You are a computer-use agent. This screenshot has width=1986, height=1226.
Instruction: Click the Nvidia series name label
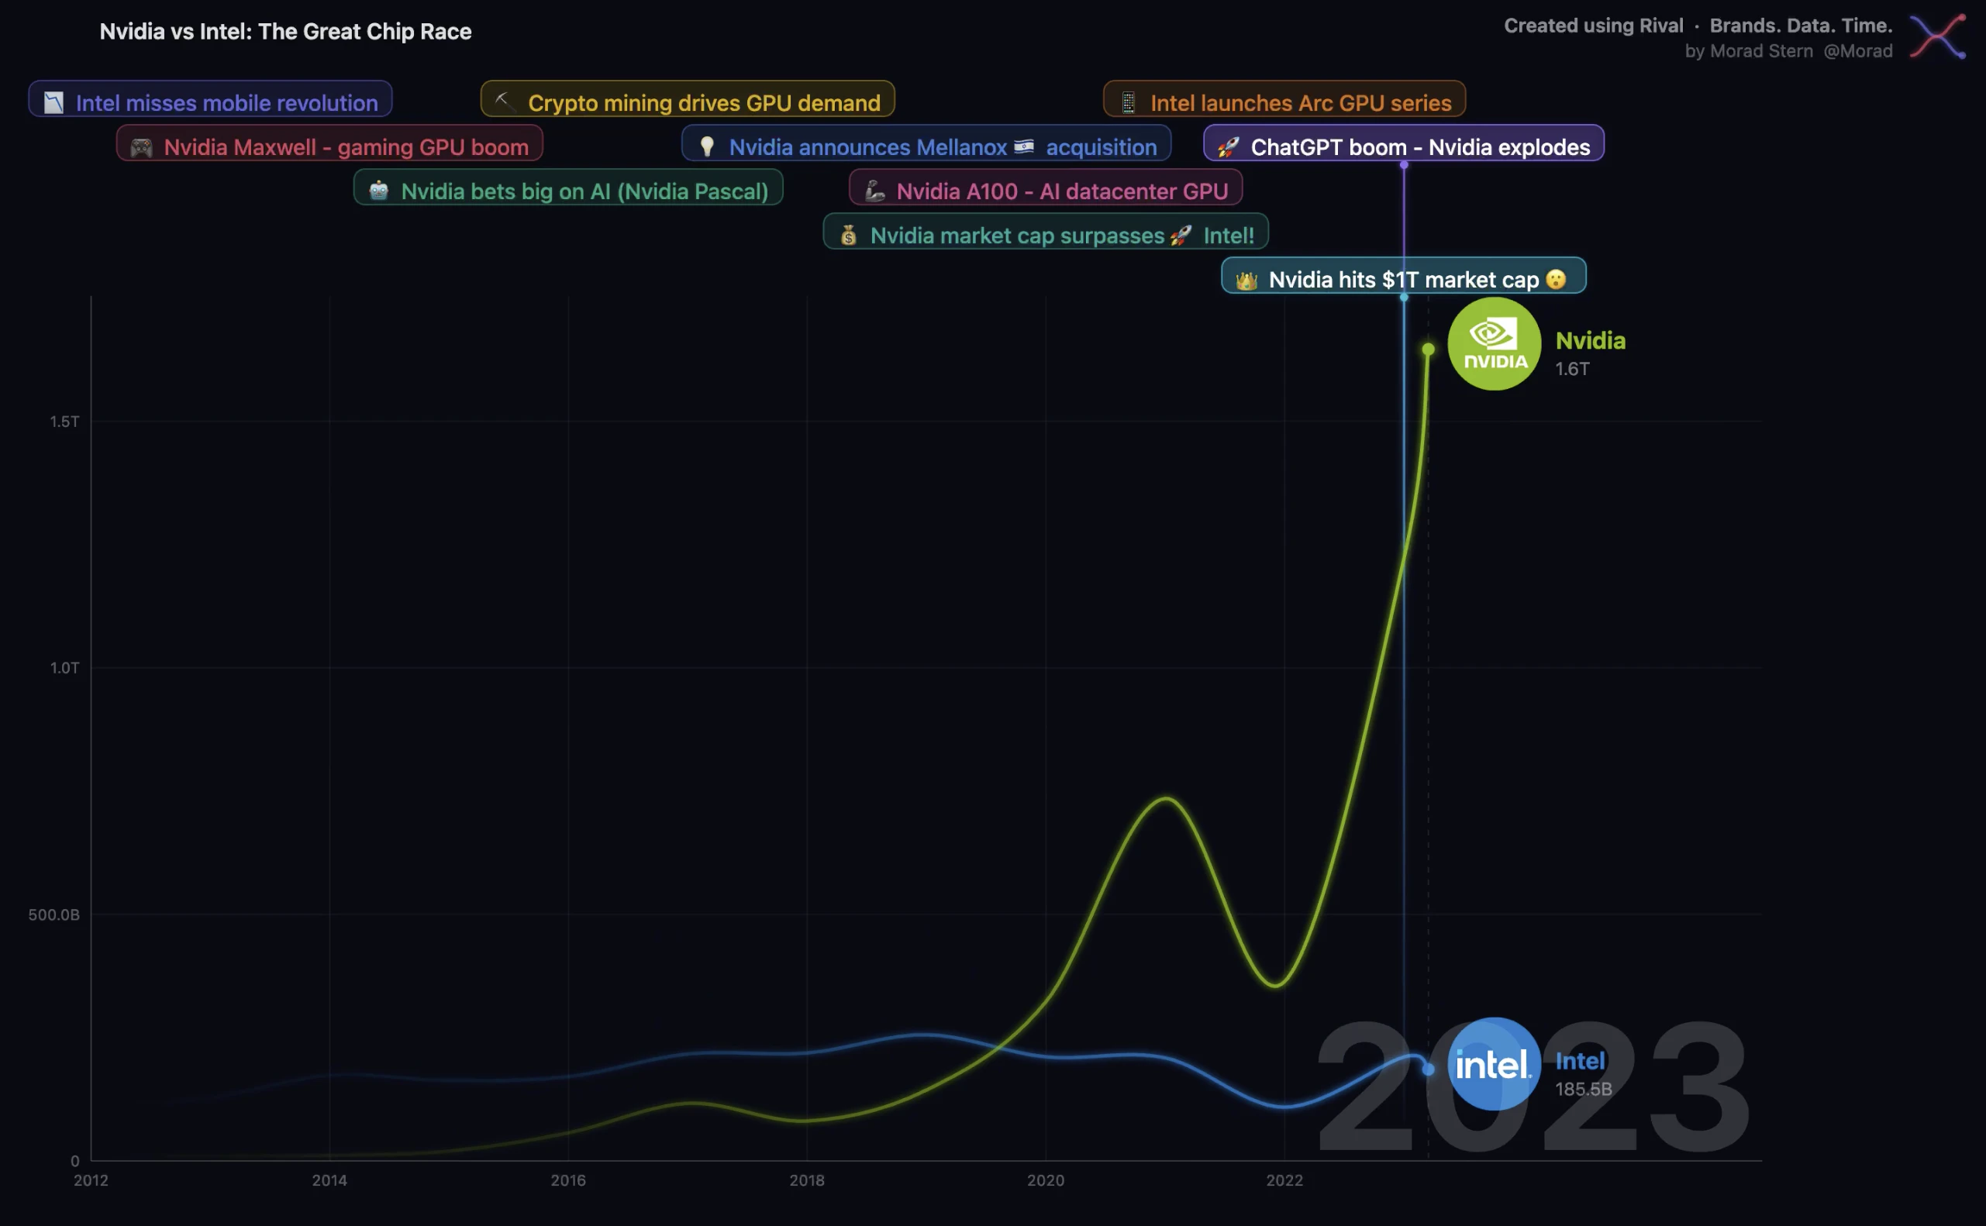point(1590,340)
